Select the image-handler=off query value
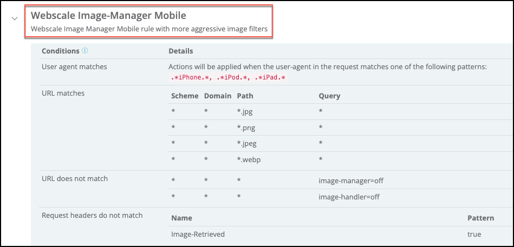This screenshot has height=247, width=514. click(x=349, y=197)
